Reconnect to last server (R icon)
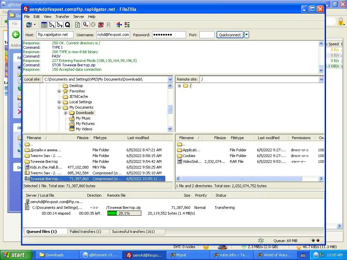The height and width of the screenshot is (260, 347). (108, 25)
